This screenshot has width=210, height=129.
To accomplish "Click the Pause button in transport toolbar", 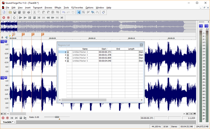I will pyautogui.click(x=30, y=18).
